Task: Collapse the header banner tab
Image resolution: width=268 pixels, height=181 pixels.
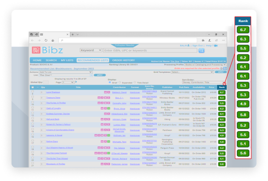Action: click(x=124, y=46)
